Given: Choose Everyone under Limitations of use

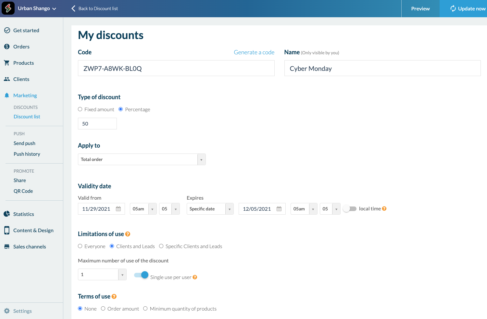Looking at the screenshot, I should pyautogui.click(x=80, y=246).
